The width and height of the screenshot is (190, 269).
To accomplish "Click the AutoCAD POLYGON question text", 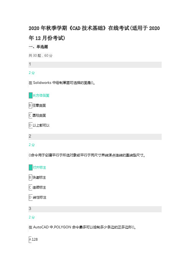I will (82, 227).
